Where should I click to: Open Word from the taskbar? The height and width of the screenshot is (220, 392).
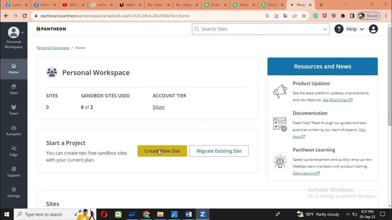pyautogui.click(x=188, y=214)
